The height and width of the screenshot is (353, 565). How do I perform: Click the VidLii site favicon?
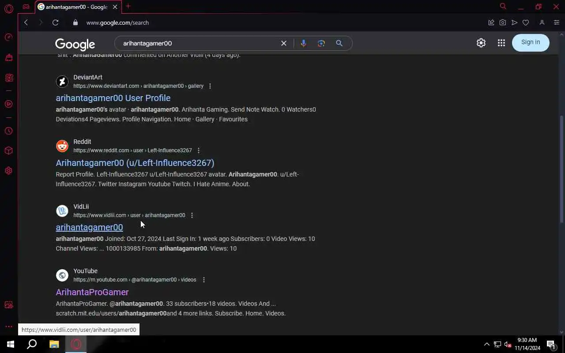tap(62, 211)
